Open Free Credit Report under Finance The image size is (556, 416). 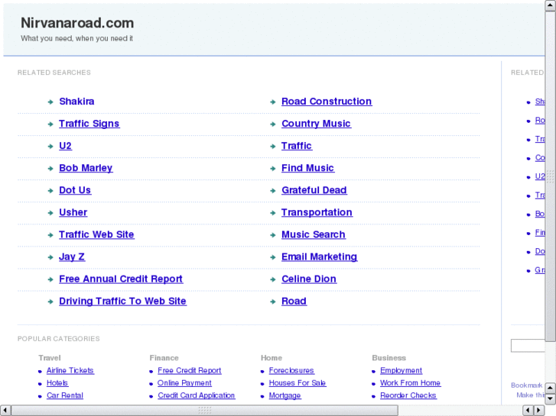pos(190,371)
